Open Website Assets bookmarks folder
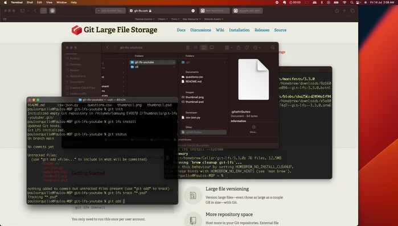 pos(214,19)
